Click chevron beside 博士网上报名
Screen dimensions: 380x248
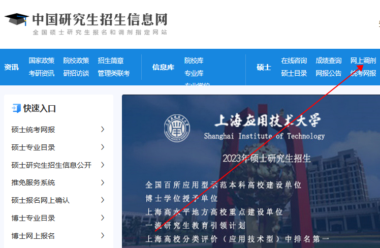103,235
